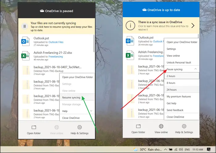Open the notification center icon
Screen dimensions: 216x153
pyautogui.click(x=209, y=149)
